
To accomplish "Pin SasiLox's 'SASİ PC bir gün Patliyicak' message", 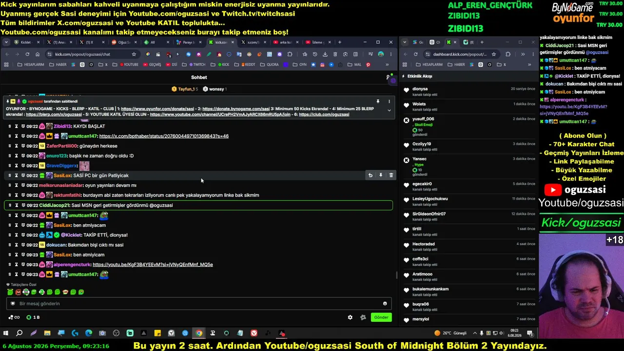I will (x=381, y=175).
